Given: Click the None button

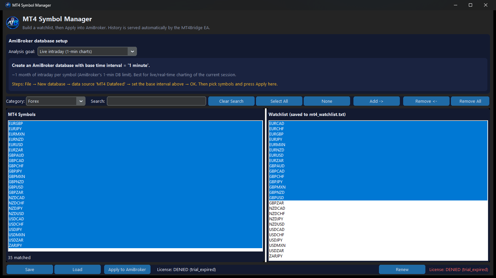Looking at the screenshot, I should pos(327,101).
